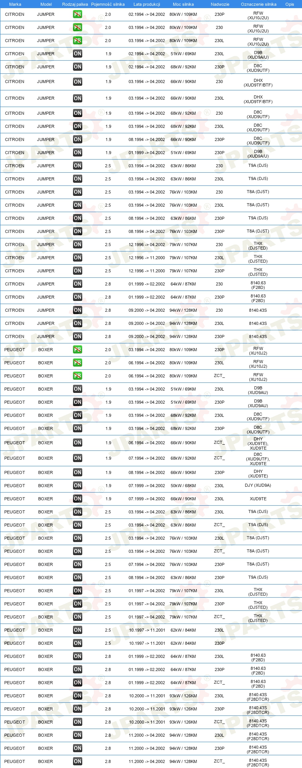Click ON icon in Peugeot 93kW/126KM 230P row
302x768 pixels.
tap(78, 709)
